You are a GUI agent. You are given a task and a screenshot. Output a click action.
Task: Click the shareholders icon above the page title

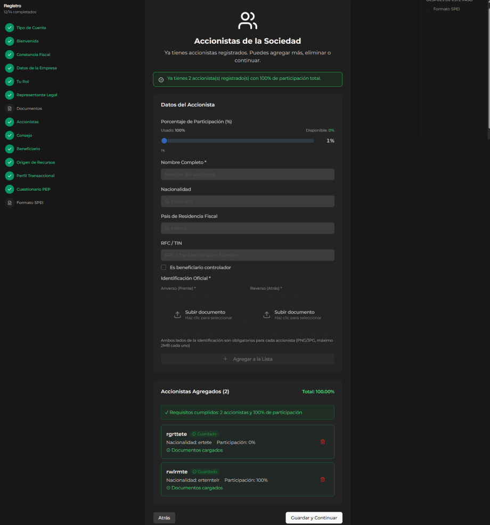point(248,21)
